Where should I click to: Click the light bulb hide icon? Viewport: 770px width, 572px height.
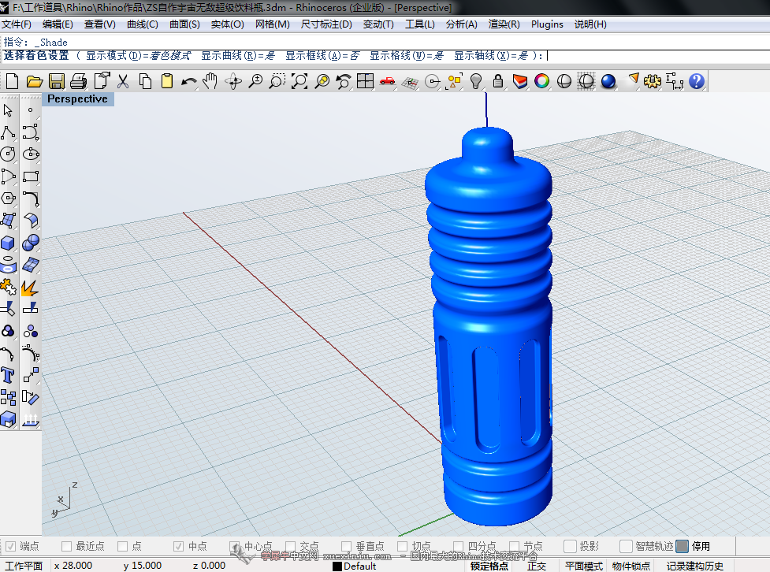(x=476, y=81)
